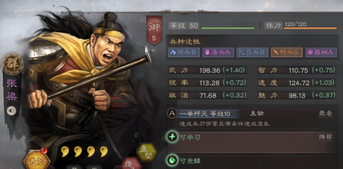Click the 群 faction emblem badge
Screen dimensions: 343x169
12,64
